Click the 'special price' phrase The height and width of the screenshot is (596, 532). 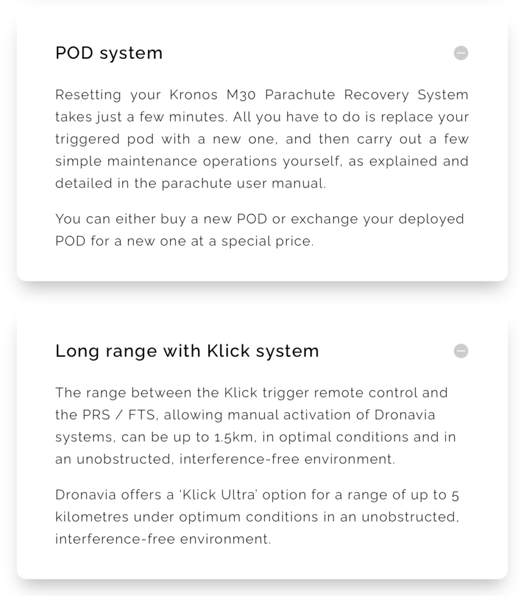point(267,242)
